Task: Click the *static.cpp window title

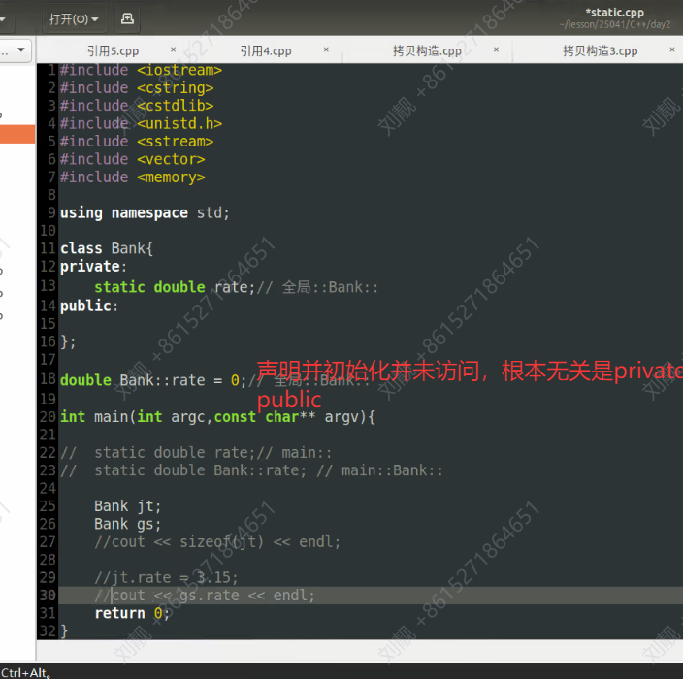Action: click(615, 13)
